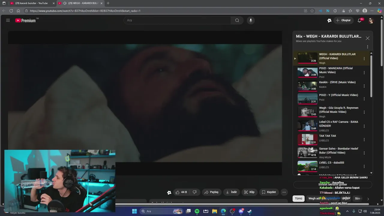Click the Paylaş share button
The height and width of the screenshot is (216, 384).
pos(211,192)
